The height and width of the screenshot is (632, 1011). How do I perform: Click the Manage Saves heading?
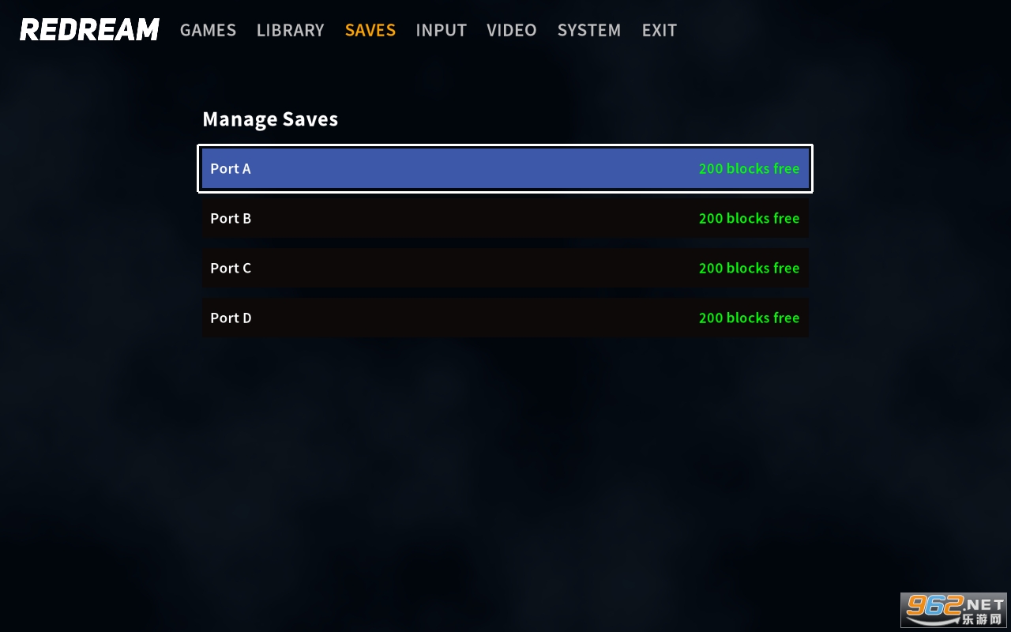270,119
